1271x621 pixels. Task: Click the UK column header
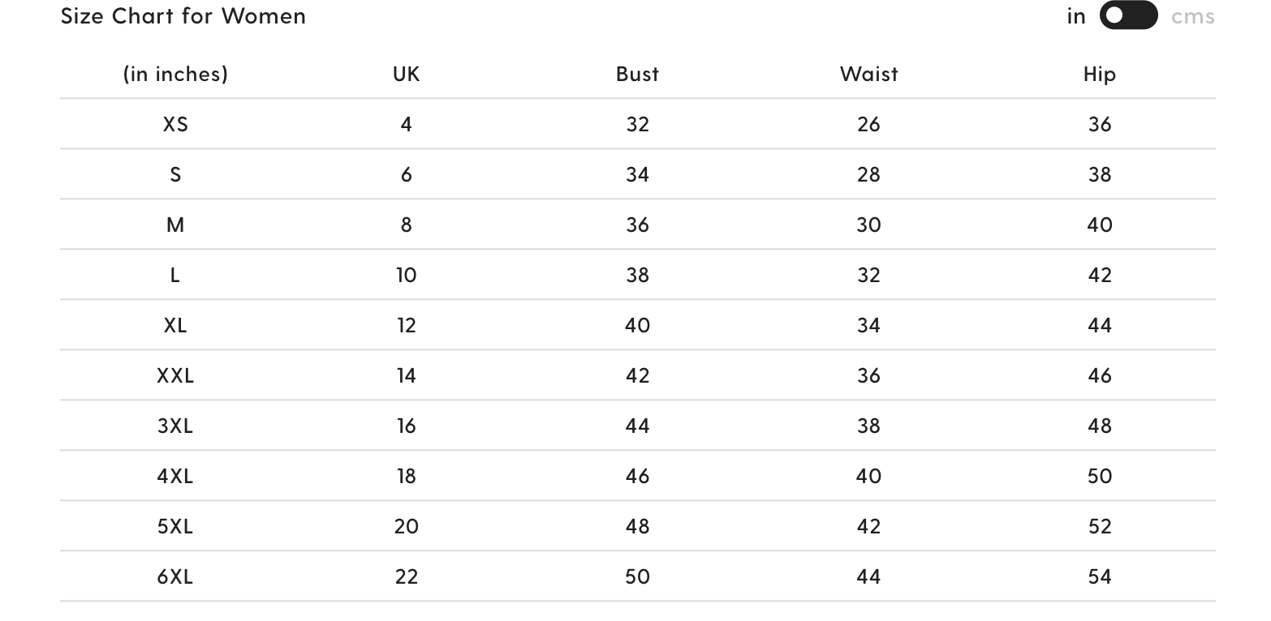click(406, 74)
